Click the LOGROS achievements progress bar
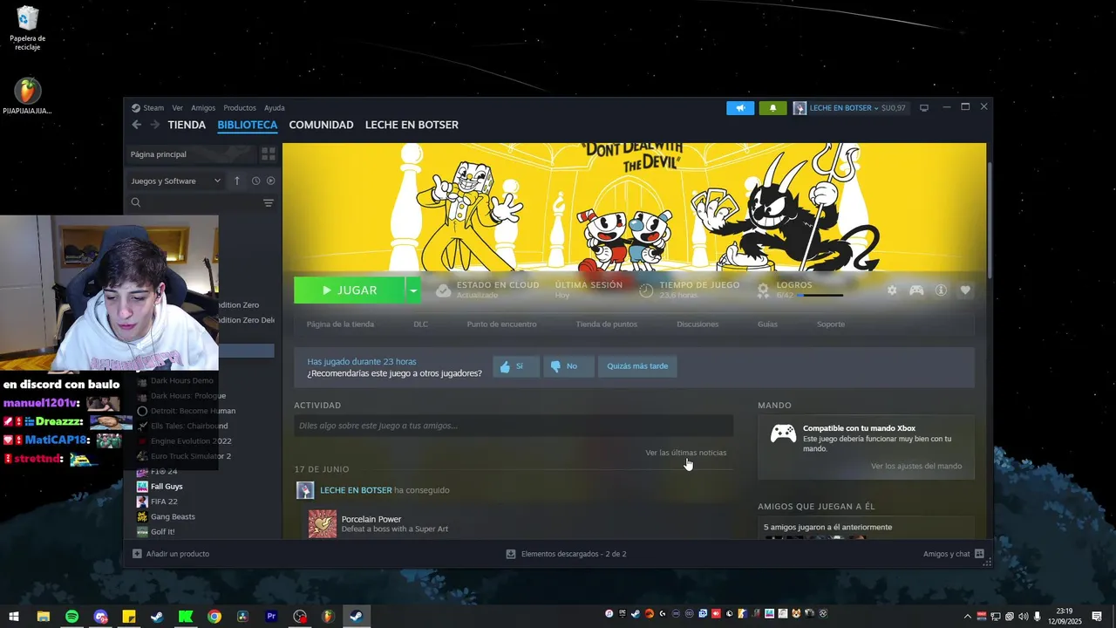This screenshot has width=1116, height=628. coord(819,296)
